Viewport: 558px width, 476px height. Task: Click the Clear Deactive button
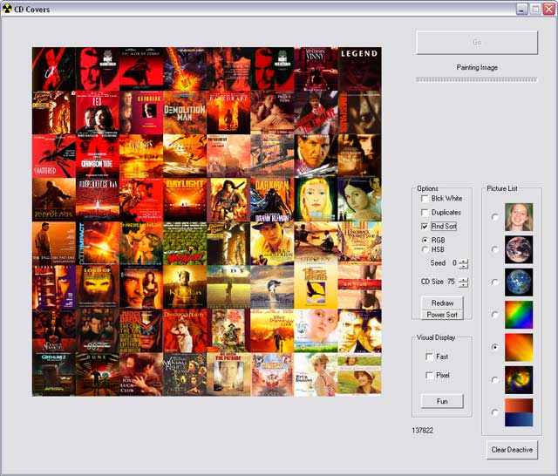(512, 450)
